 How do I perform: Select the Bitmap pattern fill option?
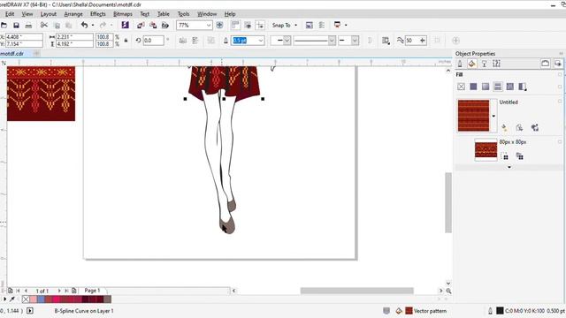tap(509, 87)
